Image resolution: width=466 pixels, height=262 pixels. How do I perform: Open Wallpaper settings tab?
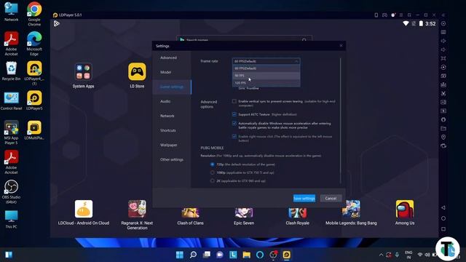point(172,145)
